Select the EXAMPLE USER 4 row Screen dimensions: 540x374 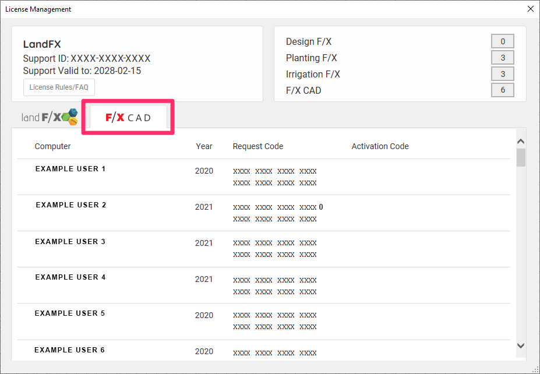[x=264, y=285]
